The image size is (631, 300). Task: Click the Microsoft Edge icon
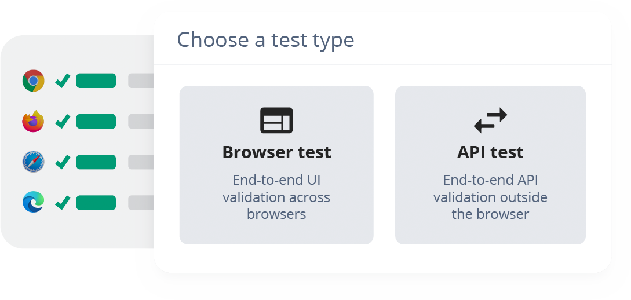[x=33, y=202]
